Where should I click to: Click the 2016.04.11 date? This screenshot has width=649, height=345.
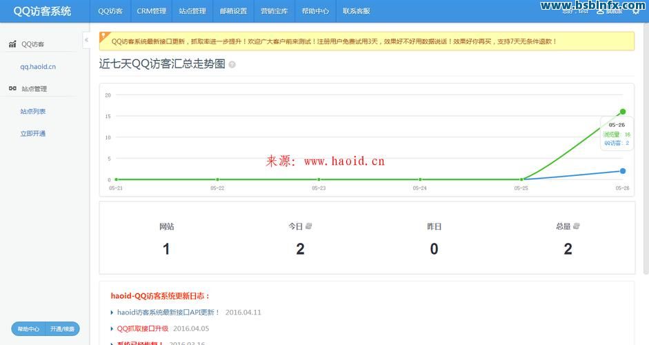[x=243, y=313]
